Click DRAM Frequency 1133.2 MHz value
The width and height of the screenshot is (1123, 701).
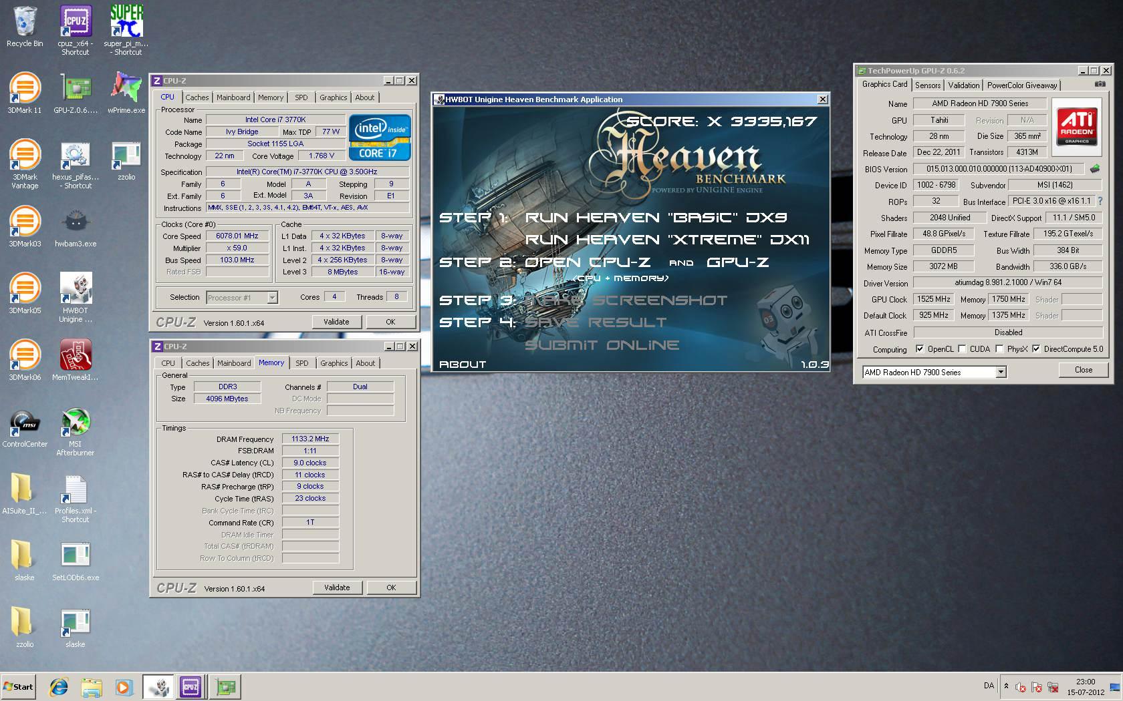tap(310, 439)
